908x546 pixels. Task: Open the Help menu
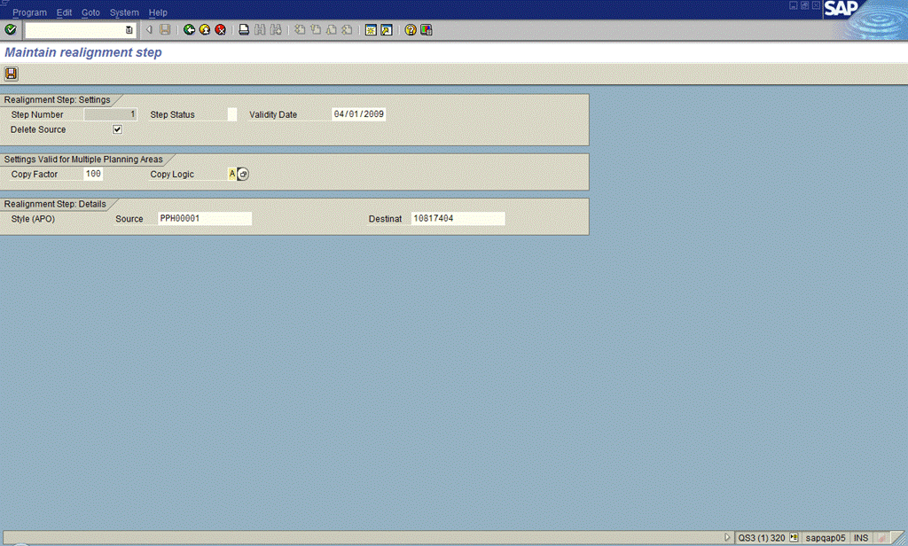coord(158,12)
